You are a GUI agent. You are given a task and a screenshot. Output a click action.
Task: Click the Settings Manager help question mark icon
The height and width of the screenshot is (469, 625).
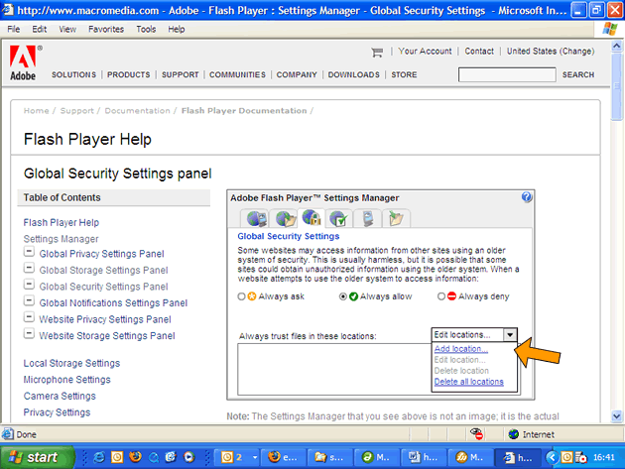(527, 197)
